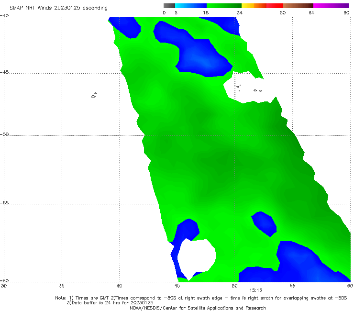The width and height of the screenshot is (354, 311).
Task: Click the white data gap near 45E, 58S
Action: coord(197,258)
